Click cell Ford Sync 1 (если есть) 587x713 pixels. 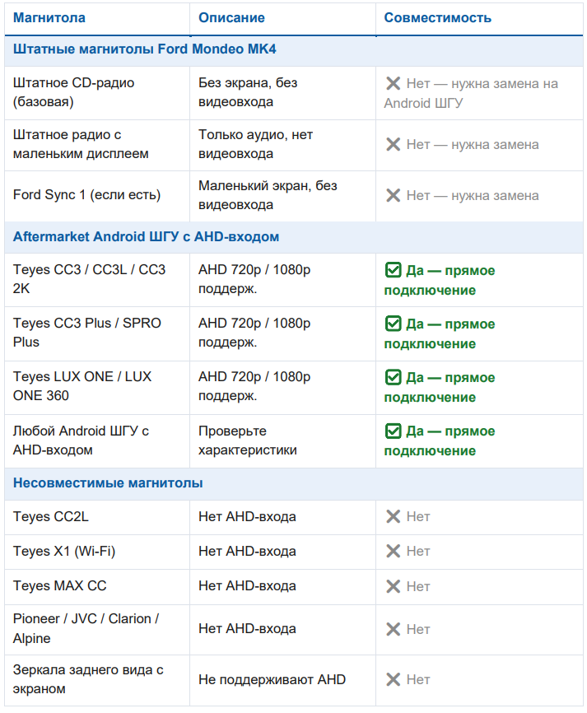(97, 195)
